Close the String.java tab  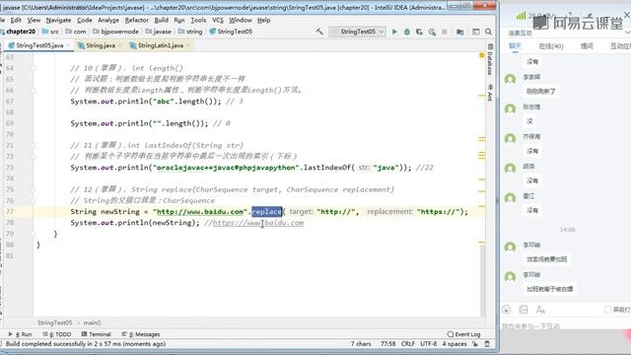point(120,45)
